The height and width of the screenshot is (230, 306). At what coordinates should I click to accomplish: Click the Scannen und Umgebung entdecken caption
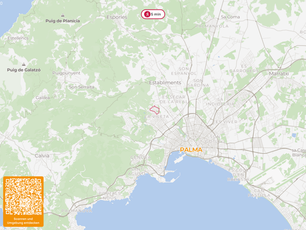pyautogui.click(x=23, y=221)
